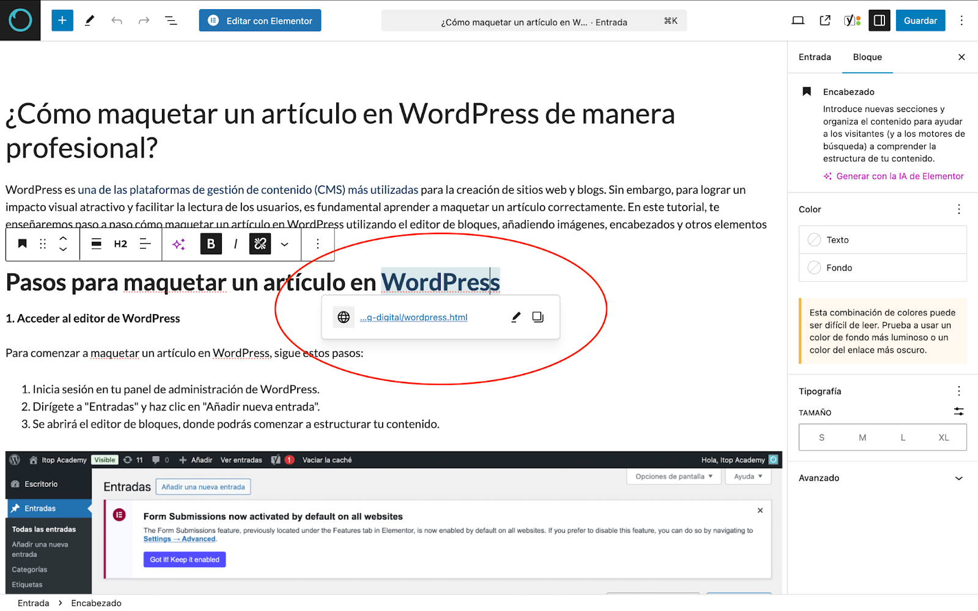Click Generar con la IA de Elementor
The width and height of the screenshot is (978, 611).
pos(894,176)
